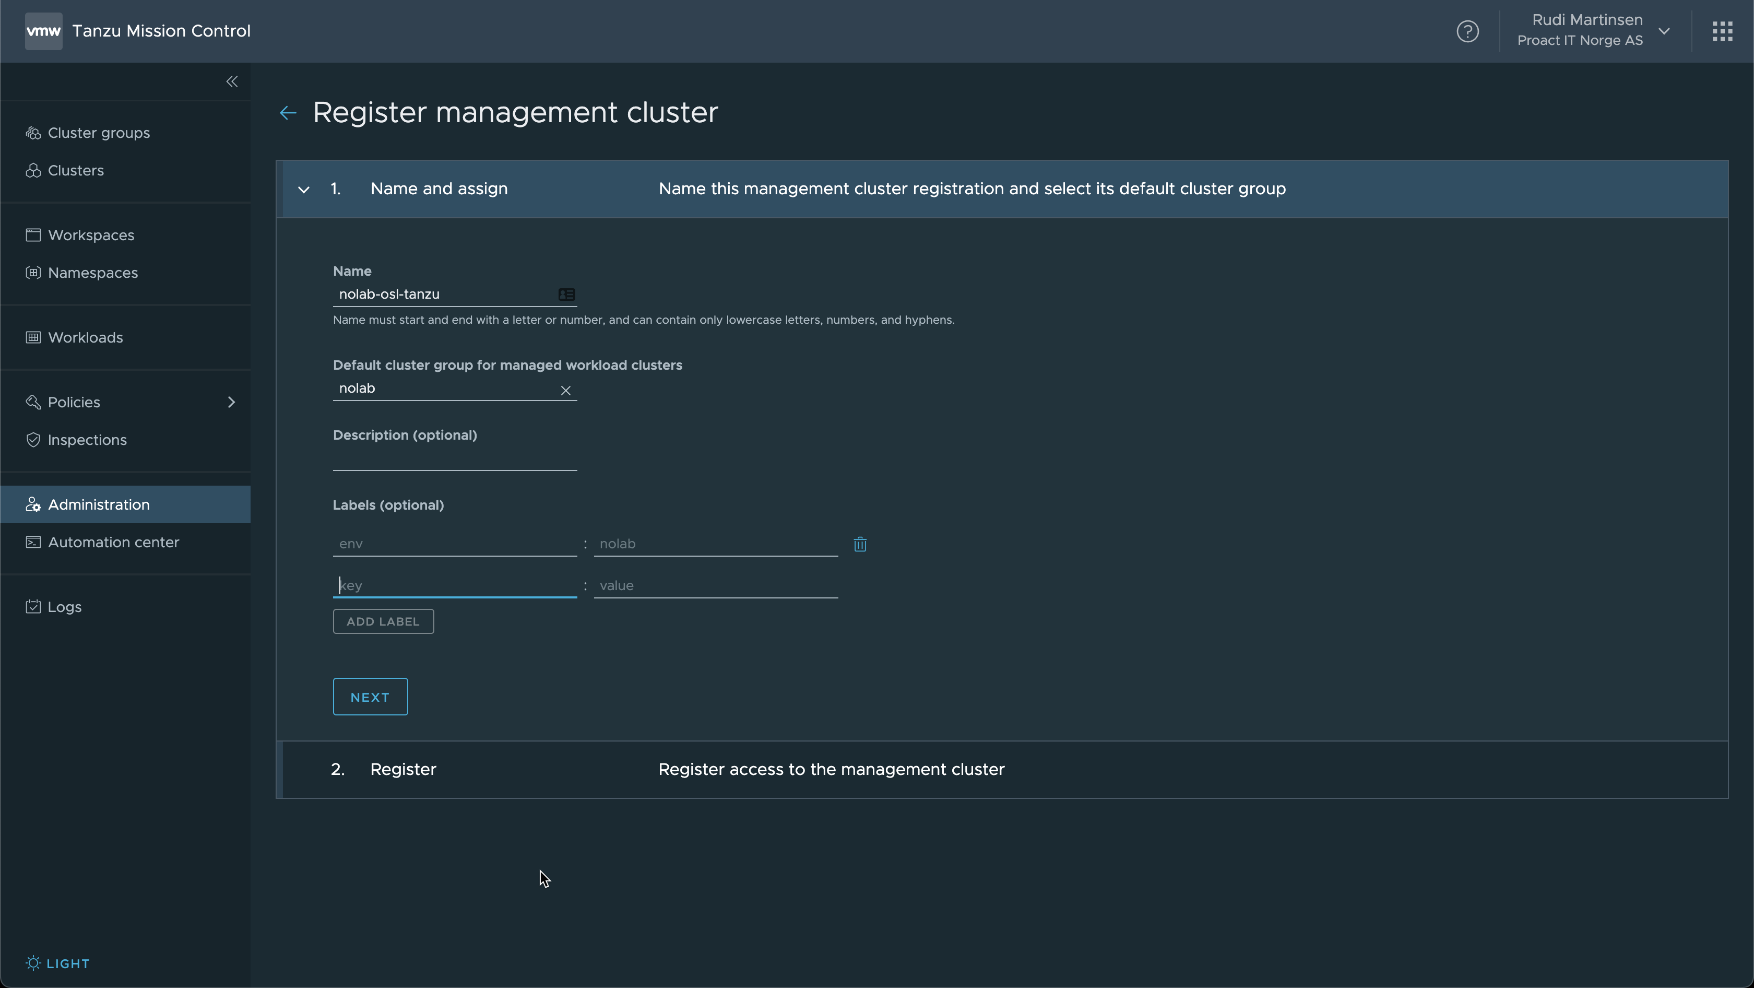Click the Tanzu Mission Control title

point(161,31)
